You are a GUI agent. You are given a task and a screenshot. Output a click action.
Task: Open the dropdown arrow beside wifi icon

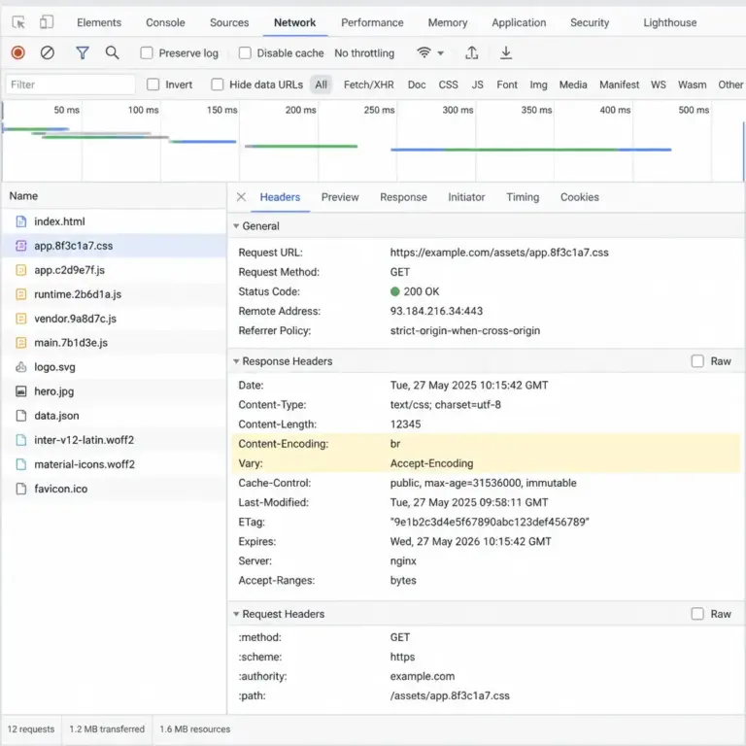click(x=441, y=52)
